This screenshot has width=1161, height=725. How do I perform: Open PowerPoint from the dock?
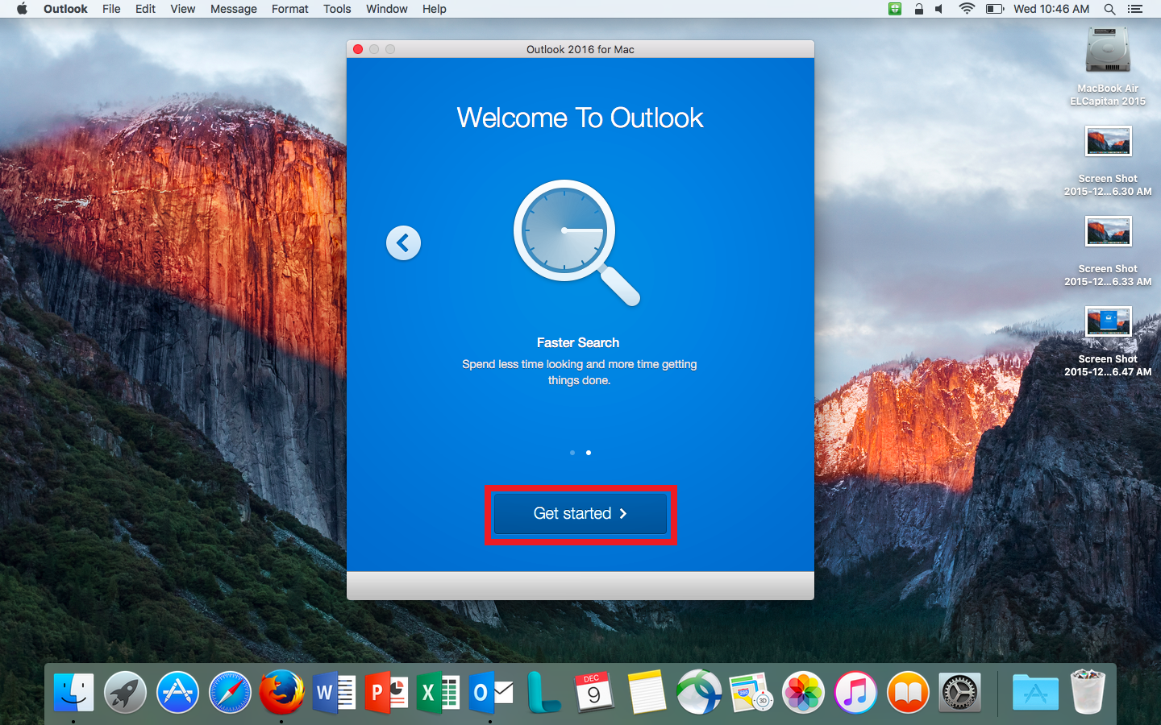tap(386, 692)
